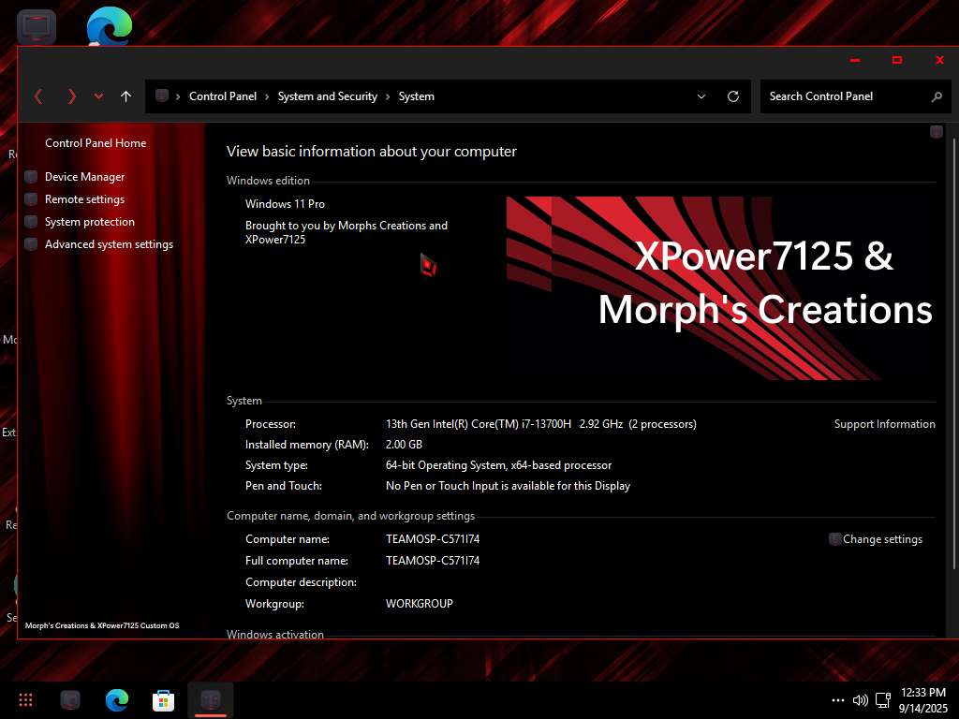Click shield icon beside Advanced system settings
The height and width of the screenshot is (719, 959).
point(31,244)
